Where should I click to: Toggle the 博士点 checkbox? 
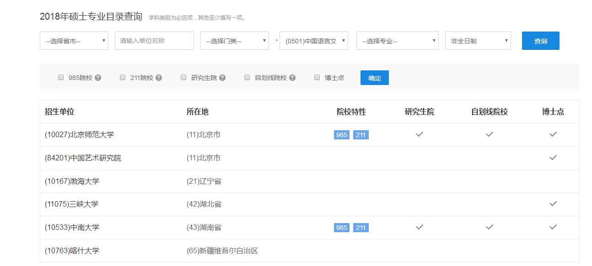(317, 77)
